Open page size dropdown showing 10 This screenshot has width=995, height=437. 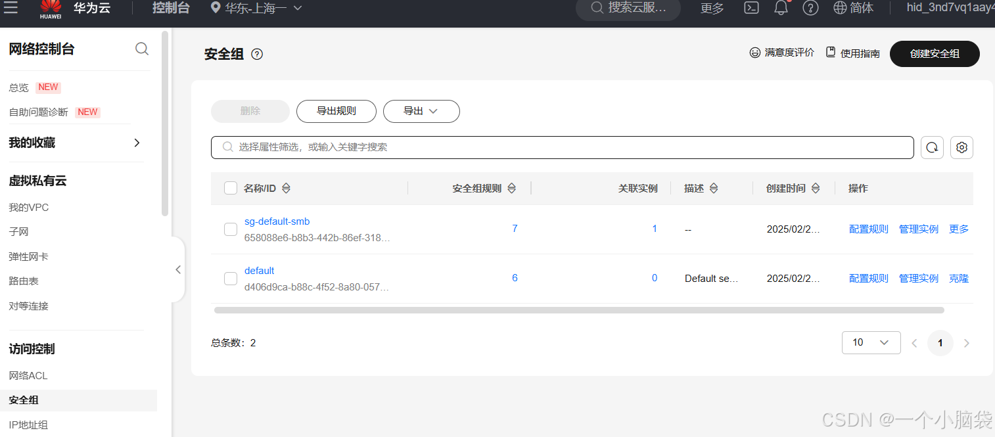(x=871, y=342)
